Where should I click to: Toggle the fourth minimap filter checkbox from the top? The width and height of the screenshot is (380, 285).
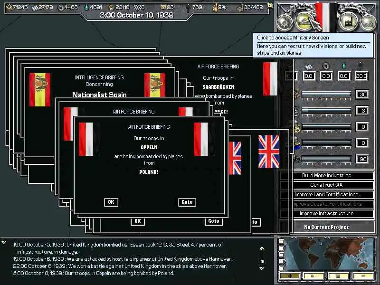pyautogui.click(x=281, y=262)
